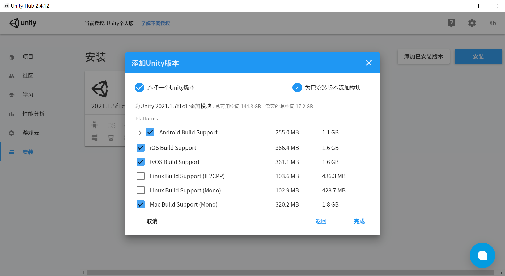The image size is (505, 276).
Task: Select the 游戏云 sidebar item
Action: point(30,133)
